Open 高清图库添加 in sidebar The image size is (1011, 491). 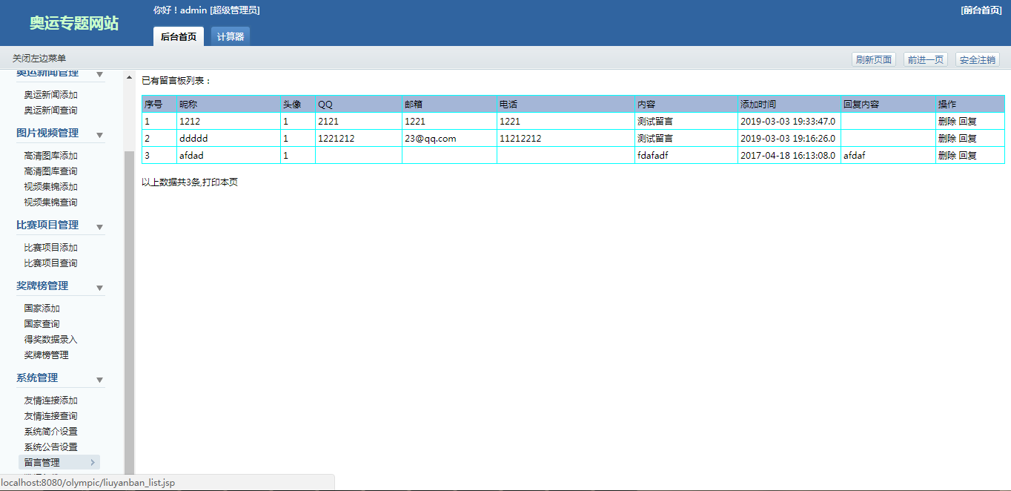coord(50,156)
